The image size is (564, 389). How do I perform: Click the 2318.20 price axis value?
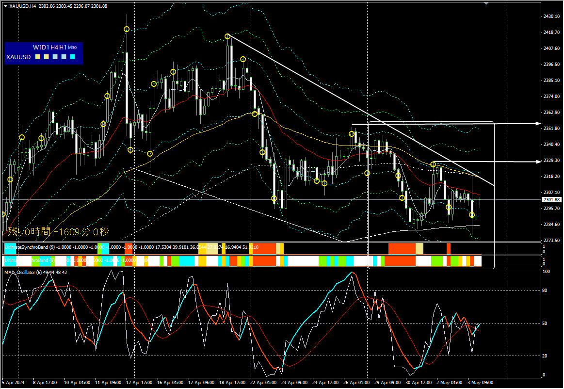551,177
